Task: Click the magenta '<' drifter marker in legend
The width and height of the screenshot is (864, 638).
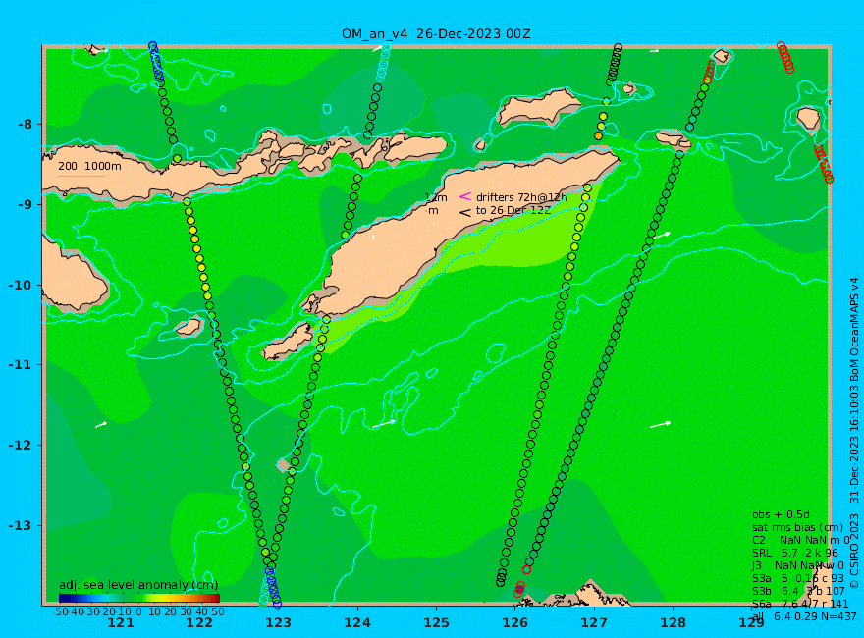Action: click(x=465, y=196)
